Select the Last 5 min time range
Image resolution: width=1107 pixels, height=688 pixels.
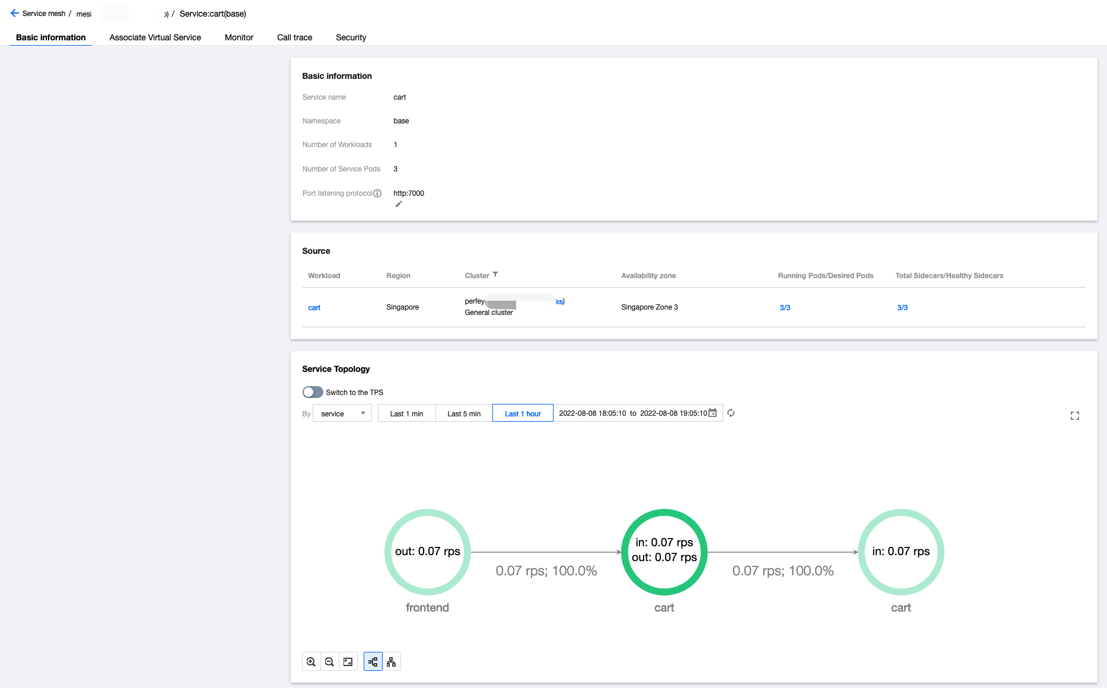coord(464,413)
